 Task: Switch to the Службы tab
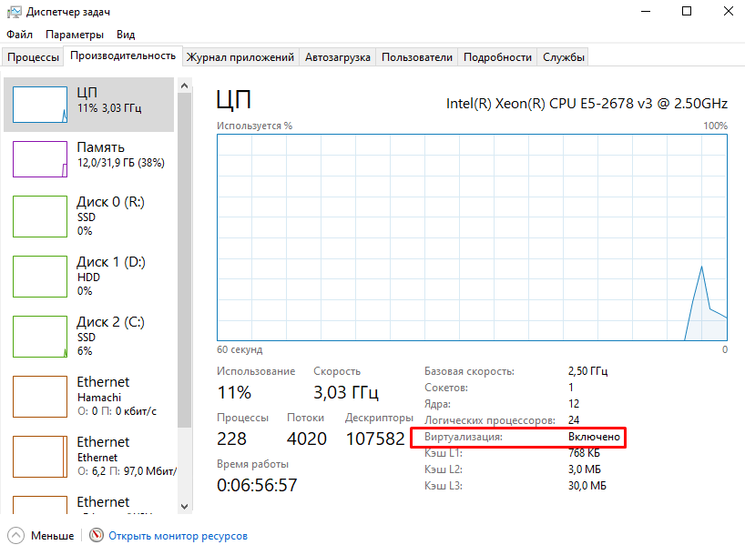[x=563, y=57]
